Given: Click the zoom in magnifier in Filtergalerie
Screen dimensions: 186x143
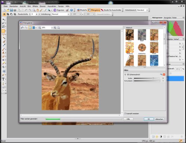Looking at the screenshot, I should pos(55,28).
